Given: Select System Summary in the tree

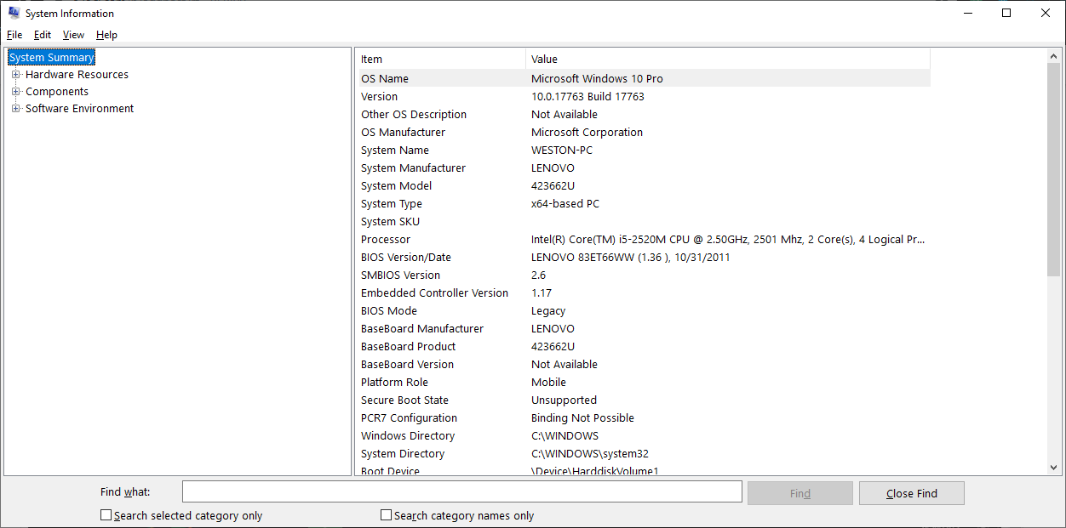Looking at the screenshot, I should coord(52,58).
